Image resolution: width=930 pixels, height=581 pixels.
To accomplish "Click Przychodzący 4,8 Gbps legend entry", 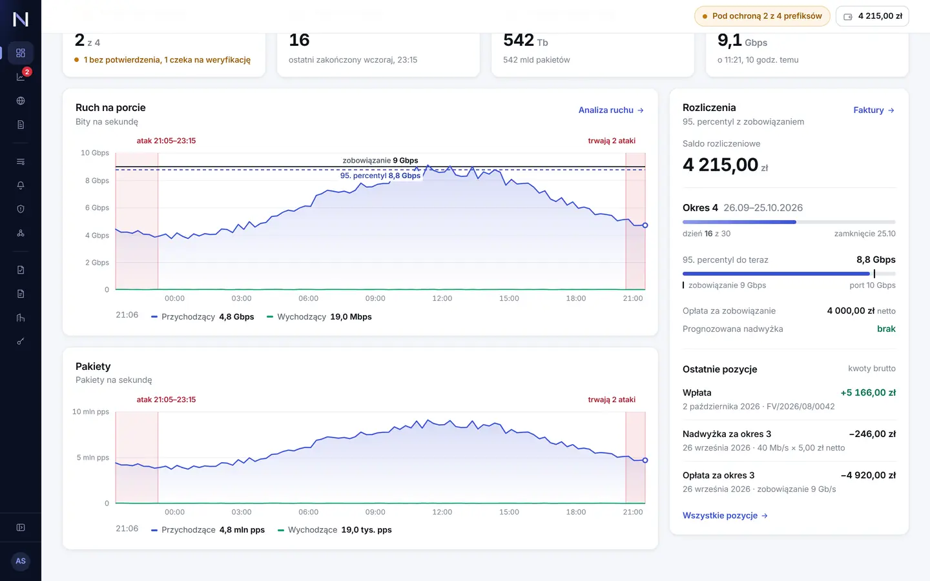I will [x=203, y=317].
